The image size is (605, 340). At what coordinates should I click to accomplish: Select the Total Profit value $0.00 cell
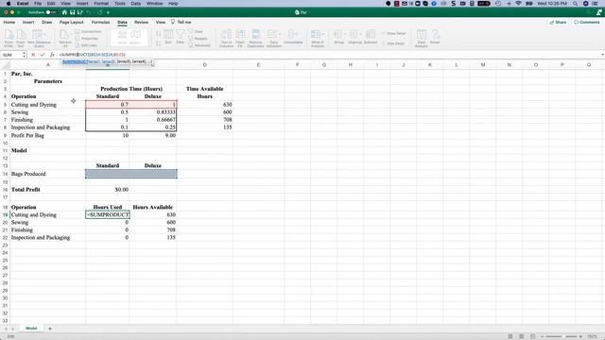[108, 190]
